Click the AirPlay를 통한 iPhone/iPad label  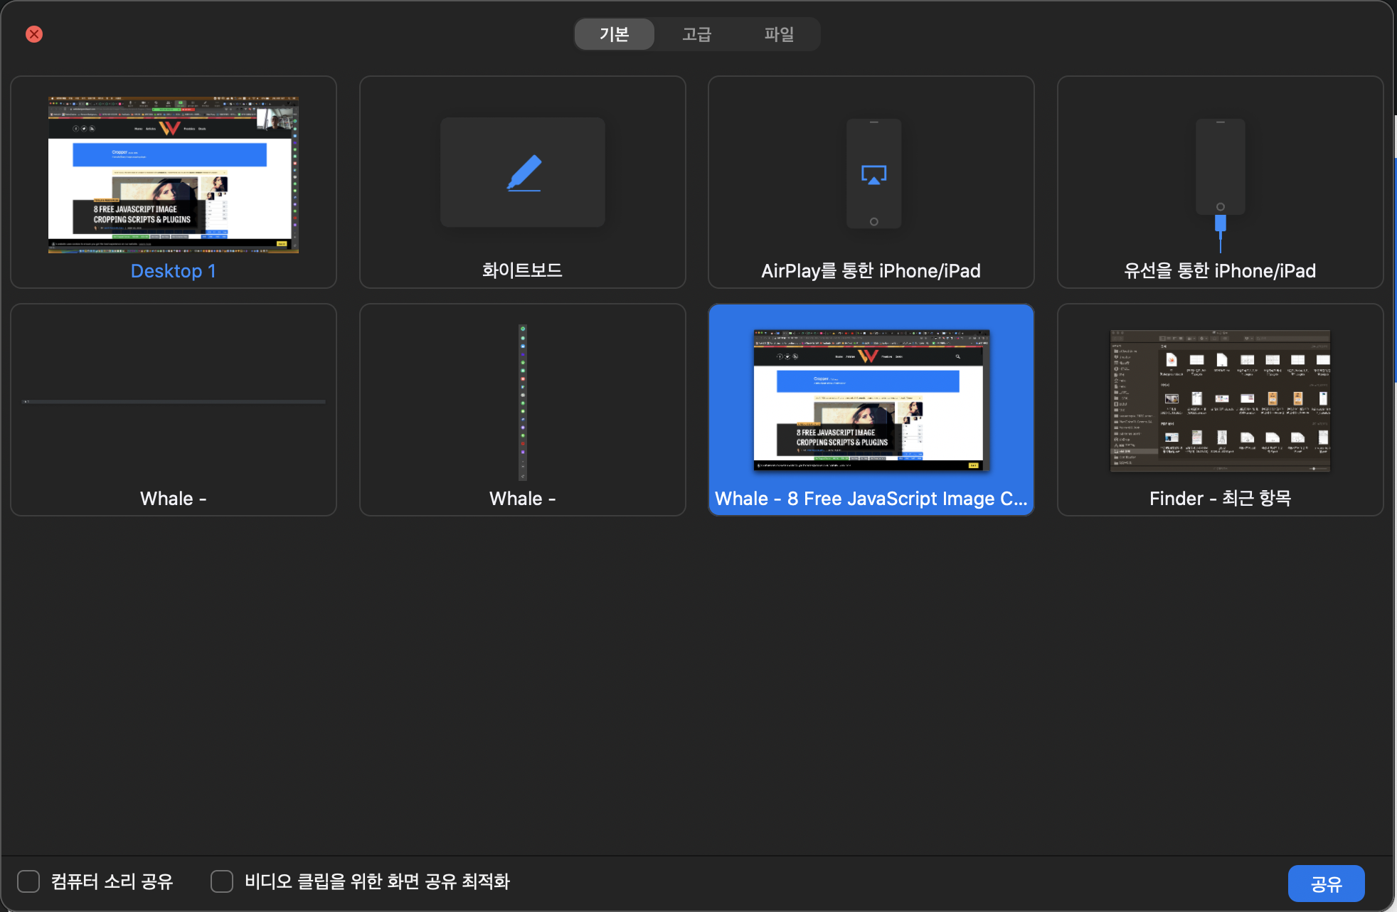pos(871,271)
